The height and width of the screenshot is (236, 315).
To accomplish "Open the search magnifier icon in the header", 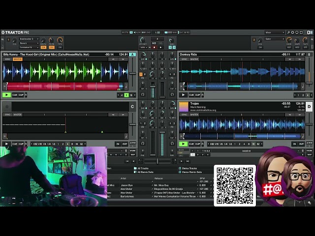I will (x=288, y=32).
